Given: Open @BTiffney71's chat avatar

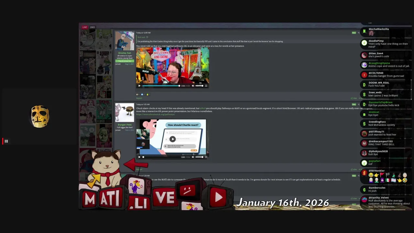Looking at the screenshot, I should pos(364,133).
